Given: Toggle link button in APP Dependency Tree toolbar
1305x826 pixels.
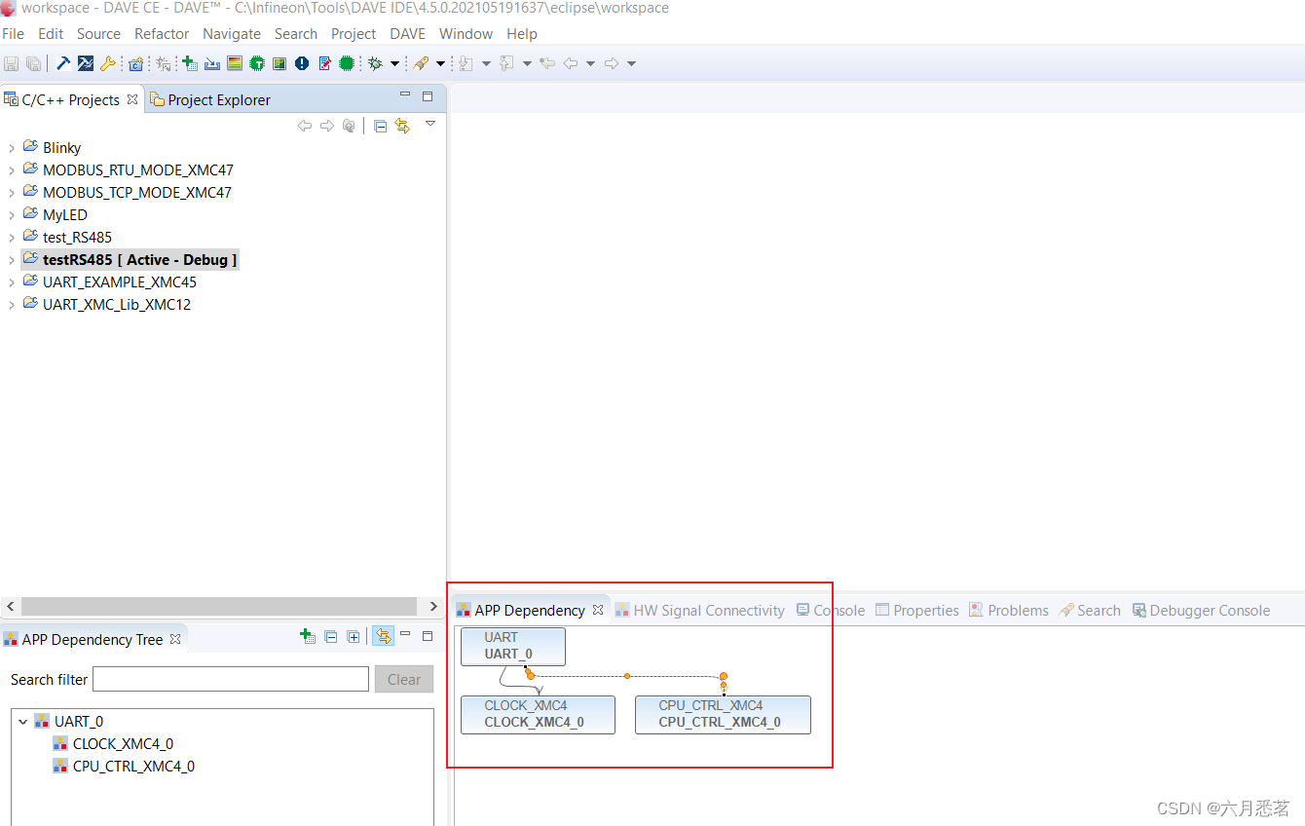Looking at the screenshot, I should 383,636.
